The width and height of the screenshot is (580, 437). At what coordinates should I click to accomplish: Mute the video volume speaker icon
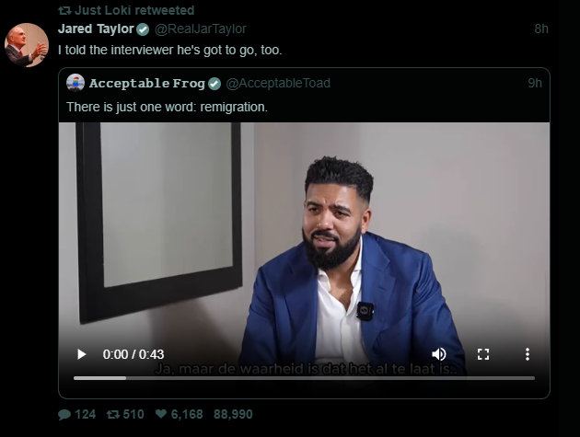pos(439,354)
